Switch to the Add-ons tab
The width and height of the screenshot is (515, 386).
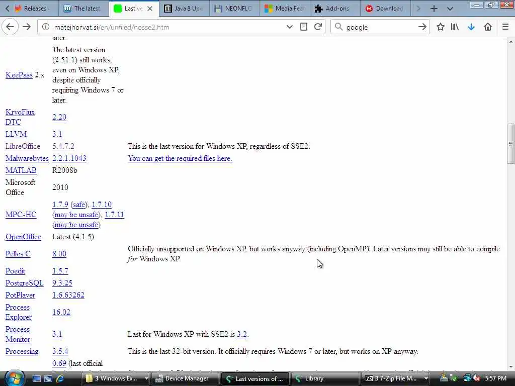point(335,9)
